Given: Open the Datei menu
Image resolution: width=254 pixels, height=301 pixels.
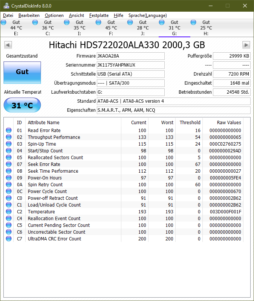Looking at the screenshot, I should 8,15.
